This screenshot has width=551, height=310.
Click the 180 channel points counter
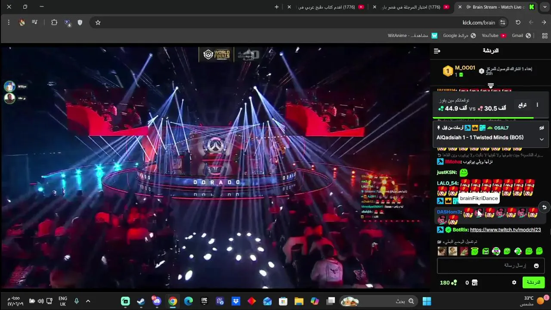448,282
